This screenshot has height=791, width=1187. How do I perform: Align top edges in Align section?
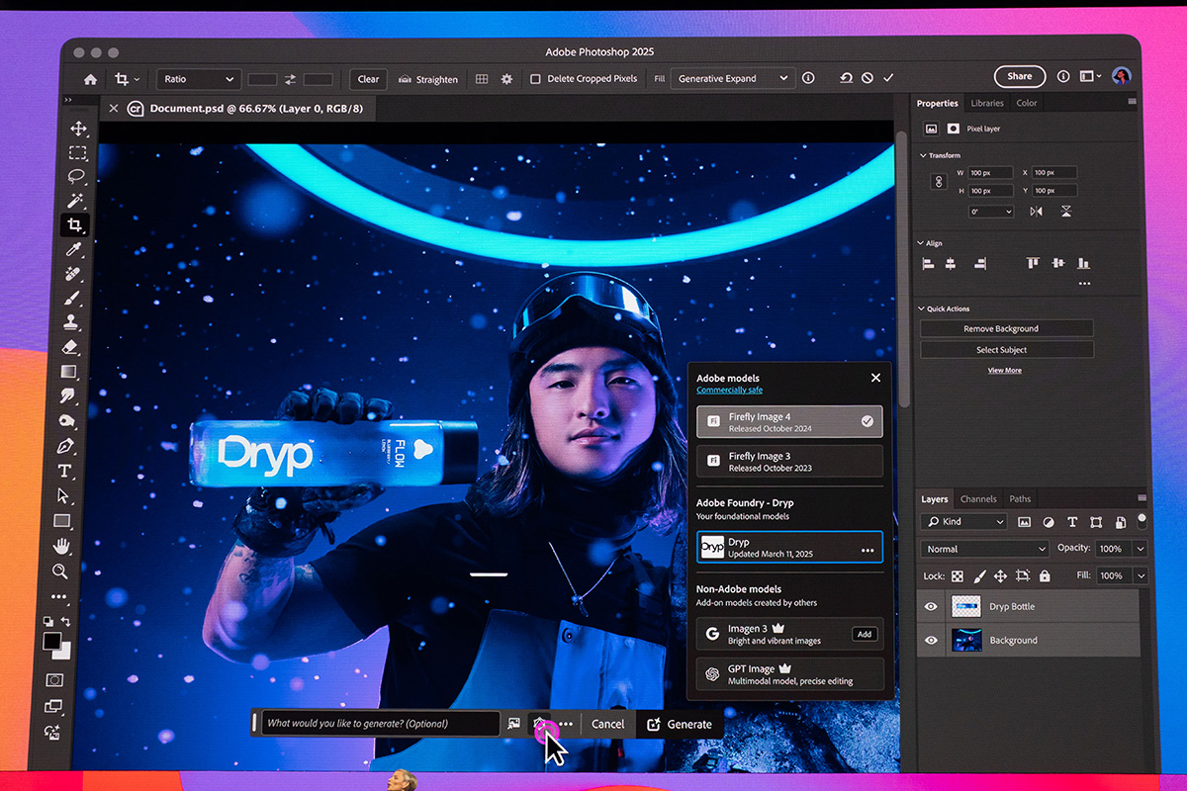[1033, 263]
